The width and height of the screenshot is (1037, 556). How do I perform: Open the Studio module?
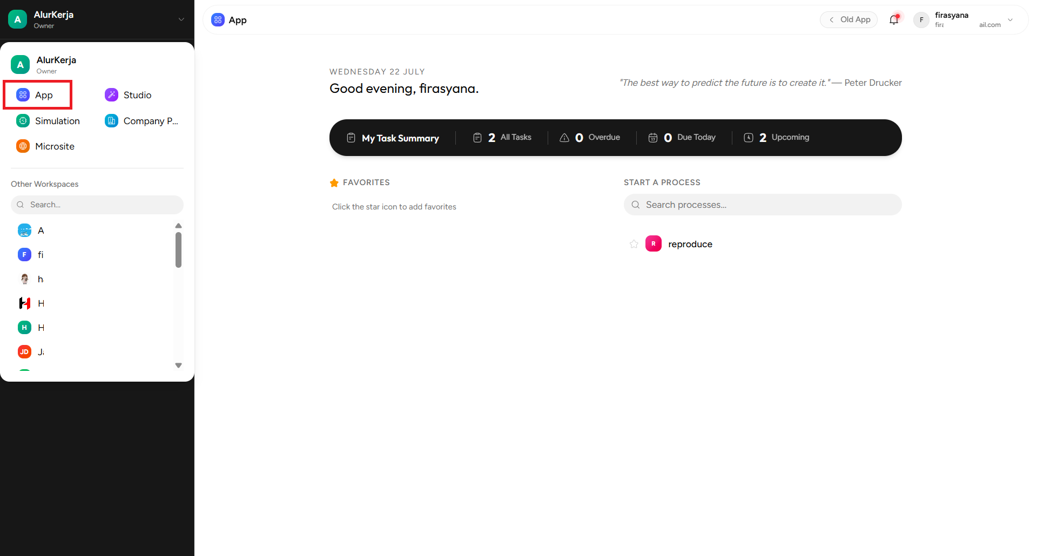point(128,95)
